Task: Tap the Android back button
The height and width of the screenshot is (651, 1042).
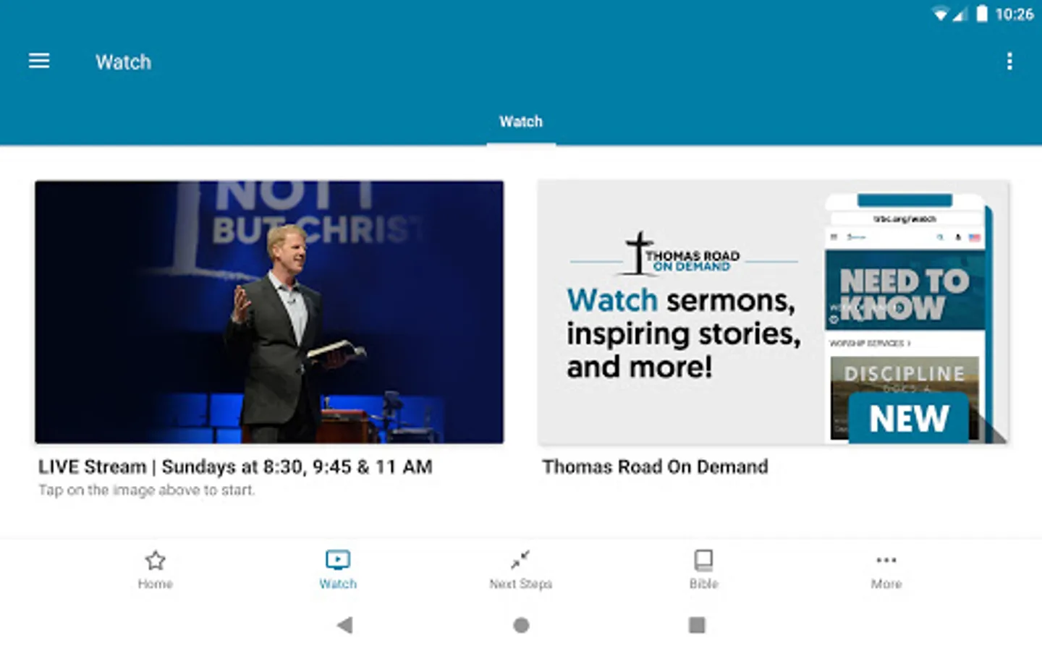Action: (345, 625)
